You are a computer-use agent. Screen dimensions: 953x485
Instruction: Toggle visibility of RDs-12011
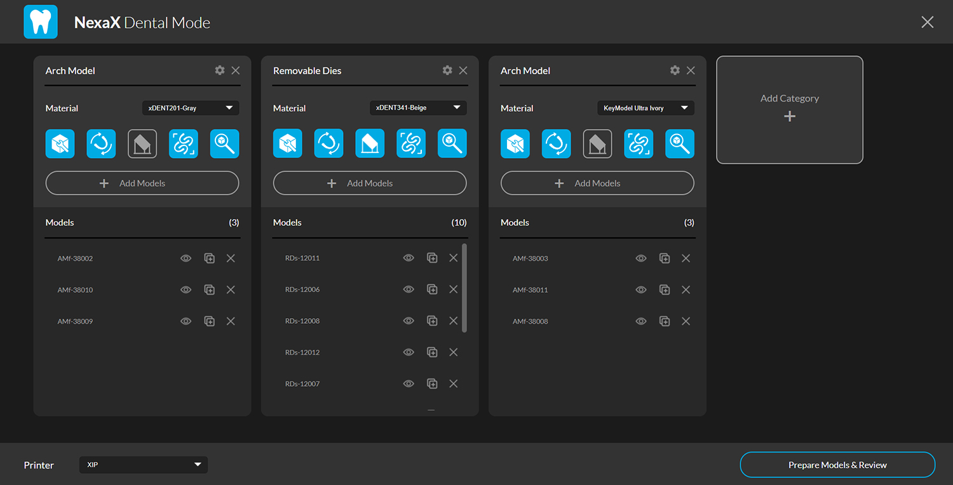(409, 258)
